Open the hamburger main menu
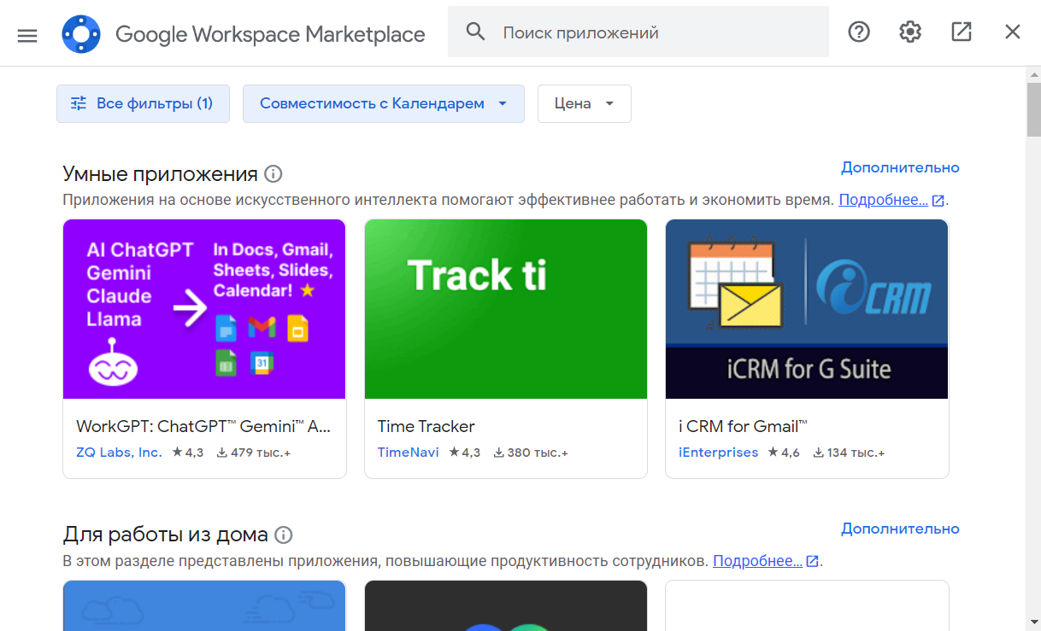 click(27, 34)
